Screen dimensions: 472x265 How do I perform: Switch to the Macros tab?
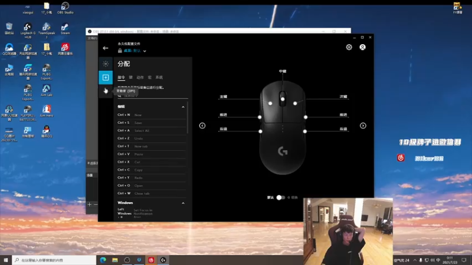150,78
